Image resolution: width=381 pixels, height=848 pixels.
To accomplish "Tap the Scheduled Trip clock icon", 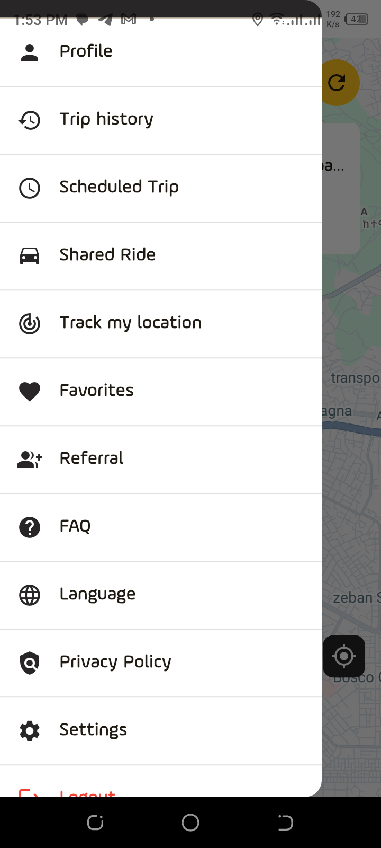I will [x=30, y=188].
